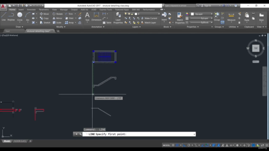Select the Circle tool
Viewport: 269px width, 151px height.
pos(20,17)
